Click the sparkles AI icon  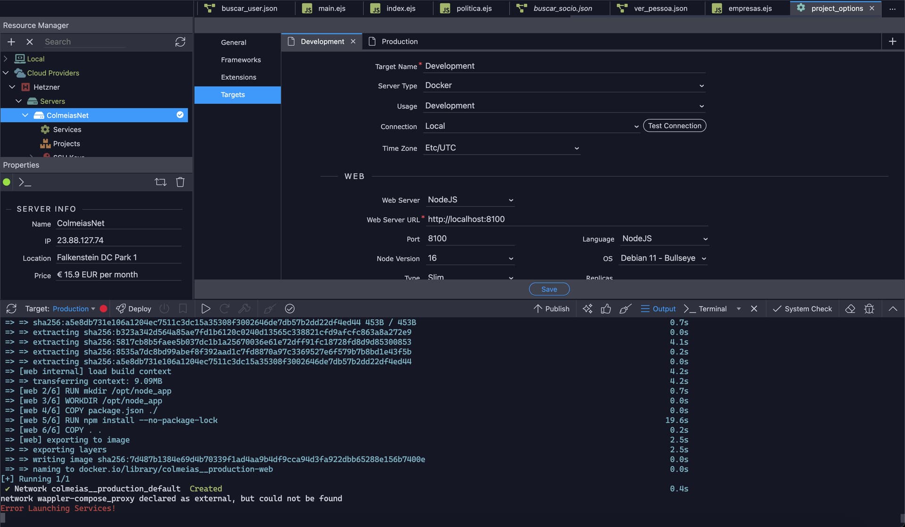click(587, 309)
